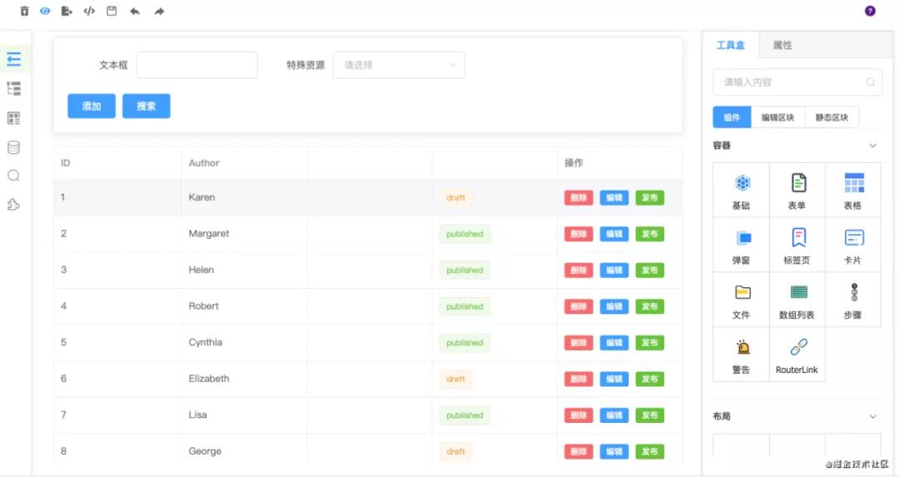Image resolution: width=899 pixels, height=477 pixels.
Task: Click the author name Elizabeth
Action: pyautogui.click(x=209, y=379)
